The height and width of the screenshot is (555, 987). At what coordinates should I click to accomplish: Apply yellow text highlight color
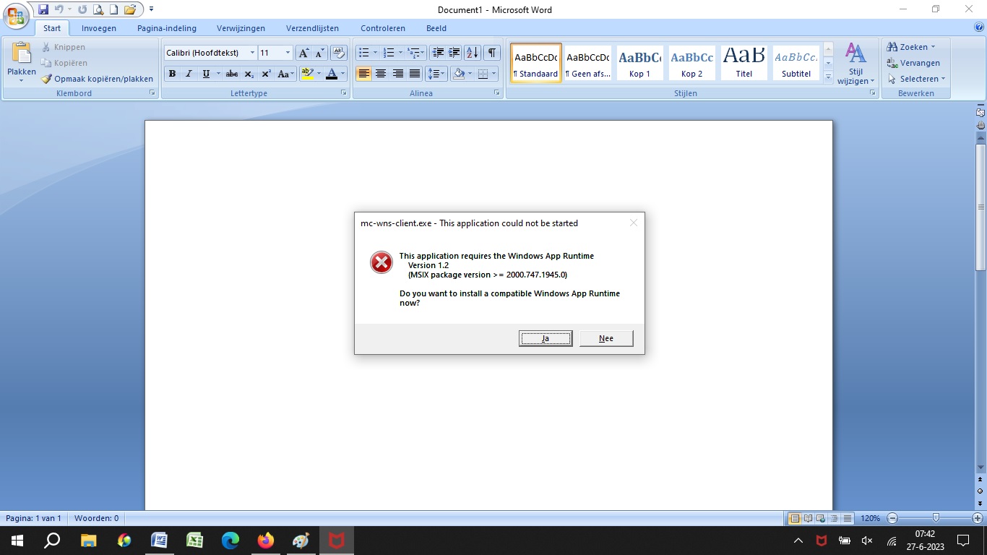tap(307, 74)
